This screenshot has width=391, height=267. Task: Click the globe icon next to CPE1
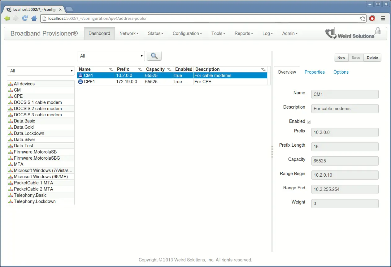click(80, 82)
